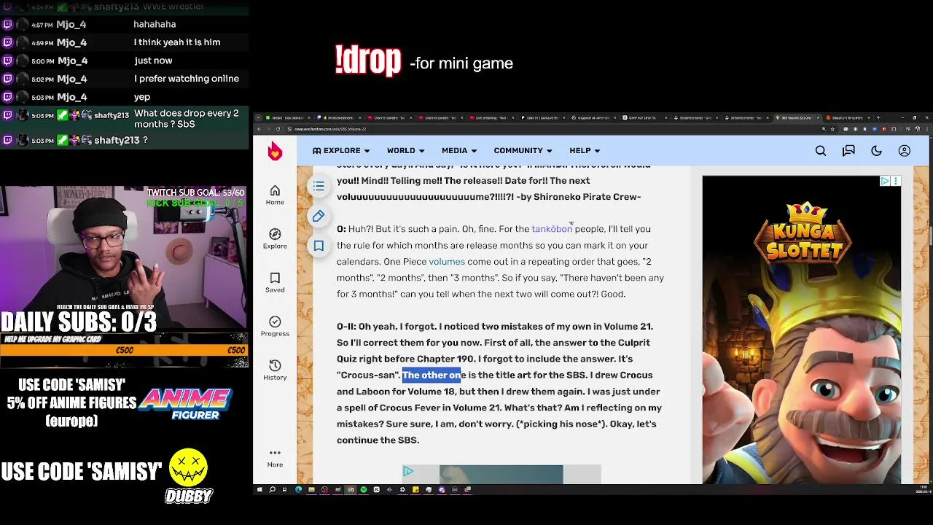Switch to the 'Jynxzi - Kick' first tab
The height and width of the screenshot is (525, 933).
coord(287,117)
